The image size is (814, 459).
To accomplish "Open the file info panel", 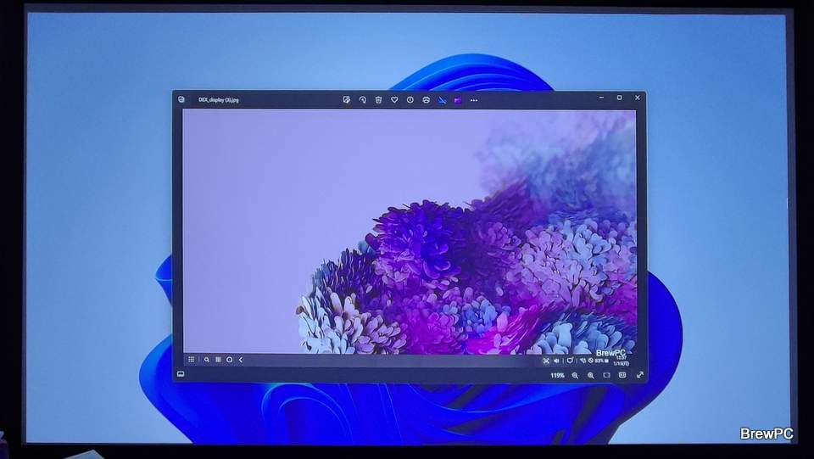I will pyautogui.click(x=410, y=100).
